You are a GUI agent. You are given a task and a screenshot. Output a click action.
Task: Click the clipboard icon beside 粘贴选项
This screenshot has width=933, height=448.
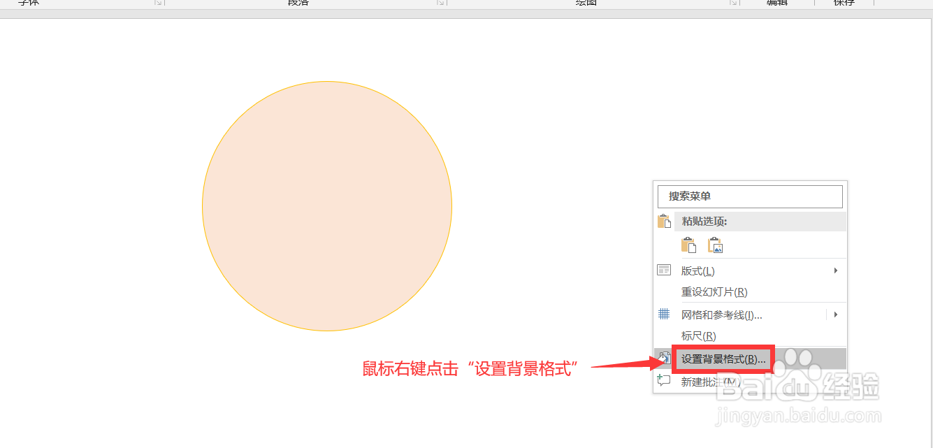(664, 220)
